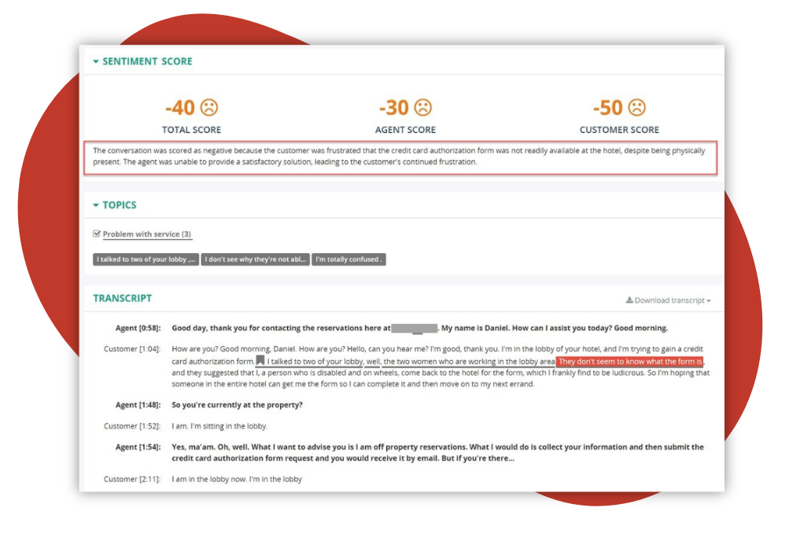Collapse the Sentiment Score section

coord(96,61)
